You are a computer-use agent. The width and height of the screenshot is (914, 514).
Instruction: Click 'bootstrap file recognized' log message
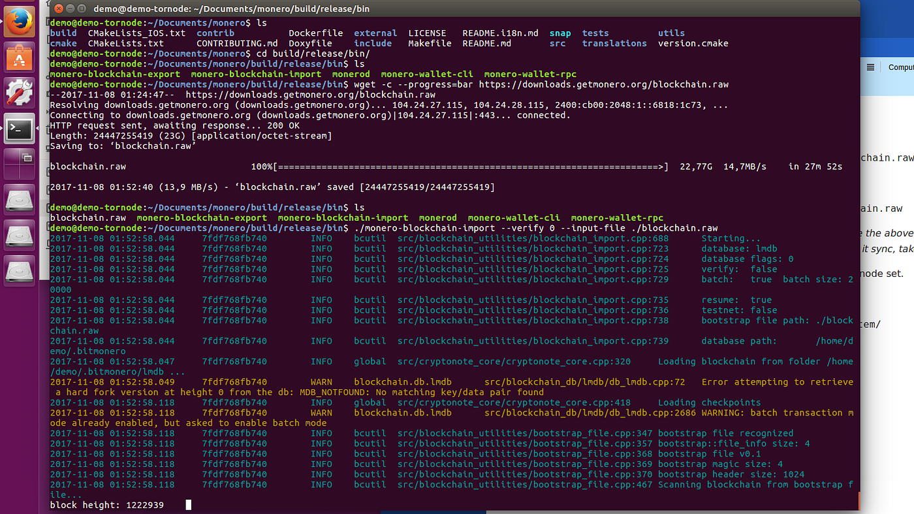[x=726, y=433]
